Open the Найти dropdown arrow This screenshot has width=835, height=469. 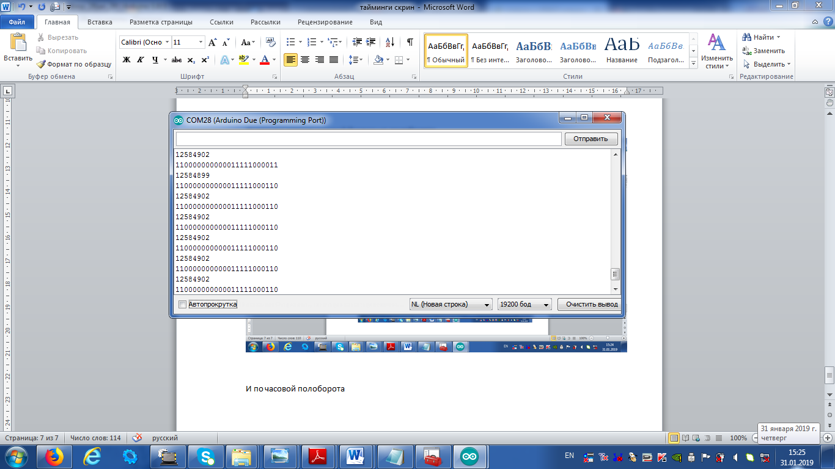tap(778, 37)
